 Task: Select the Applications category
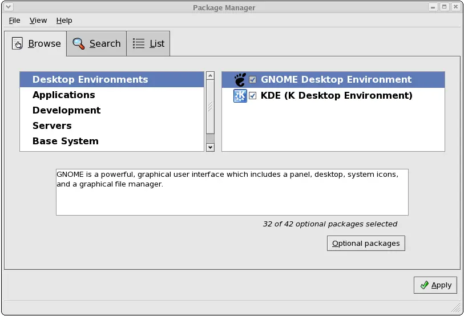coord(64,95)
